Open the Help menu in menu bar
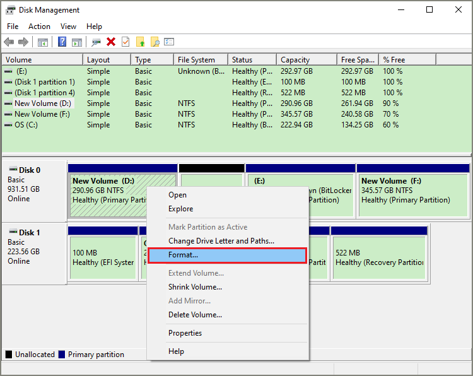Screen dimensions: 473x376 pos(94,26)
